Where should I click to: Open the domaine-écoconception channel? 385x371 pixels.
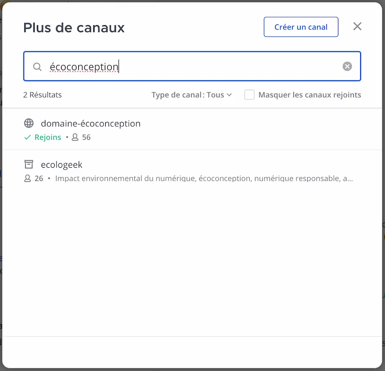point(91,123)
